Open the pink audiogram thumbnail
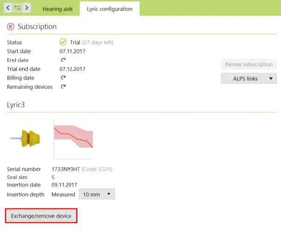Screen dimensions: 281x236 pyautogui.click(x=74, y=139)
